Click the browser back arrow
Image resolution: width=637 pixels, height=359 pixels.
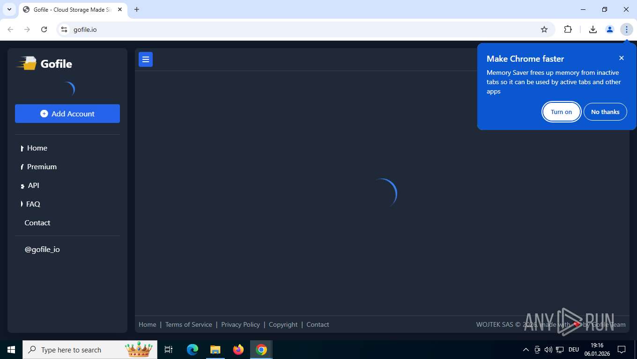[x=10, y=29]
